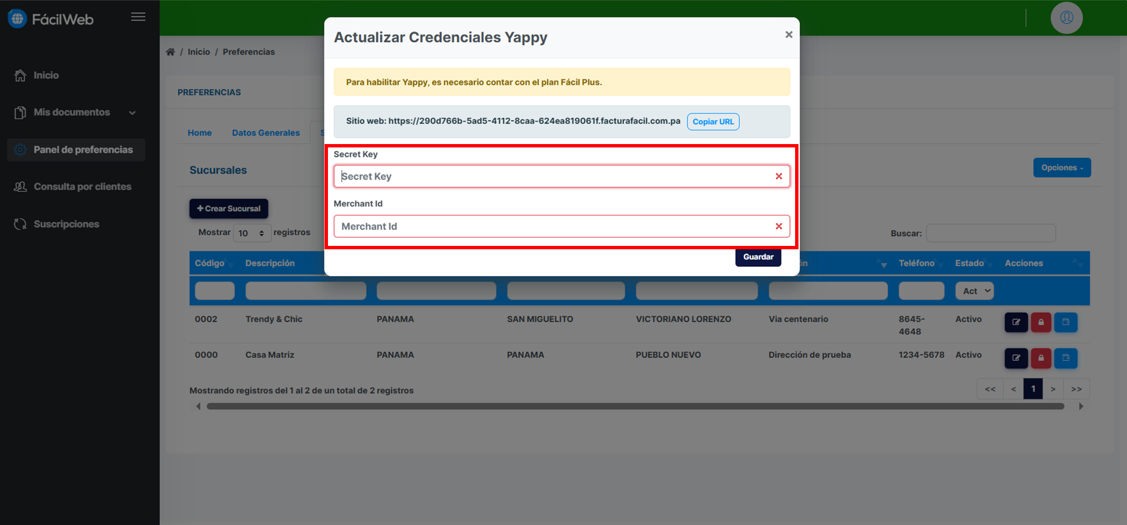This screenshot has width=1127, height=525.
Task: Edit the Casa Matriz branch
Action: coord(1016,358)
